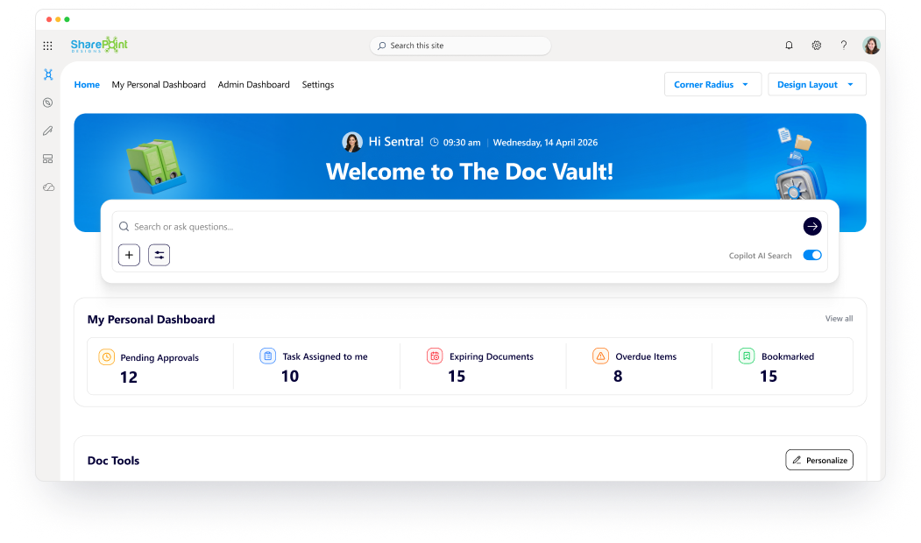Click the Personalize button
The width and height of the screenshot is (921, 543).
point(819,460)
